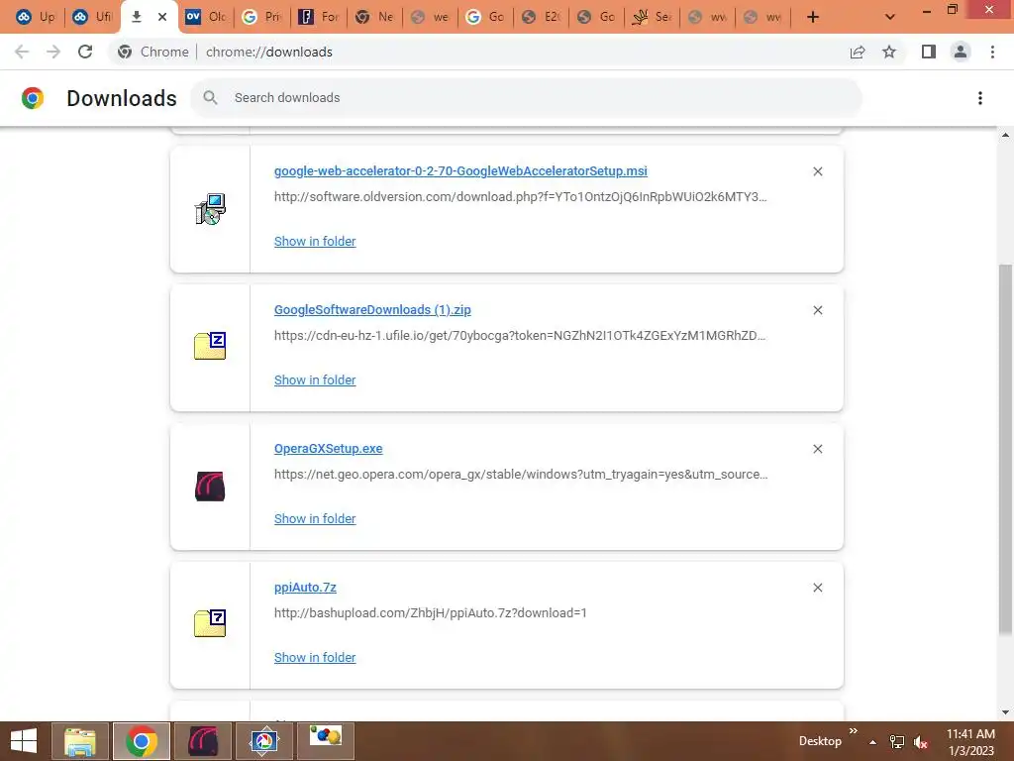Click the ufile.io source URL

(x=520, y=335)
